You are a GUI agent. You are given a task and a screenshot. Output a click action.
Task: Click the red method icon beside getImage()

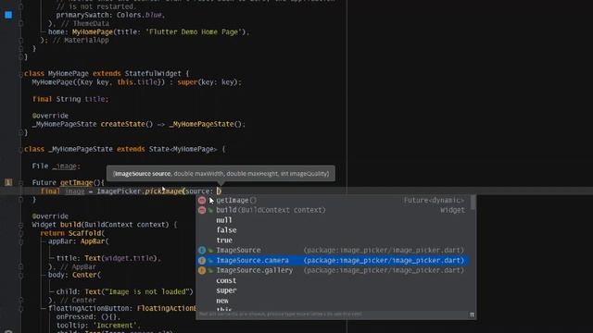click(x=202, y=200)
